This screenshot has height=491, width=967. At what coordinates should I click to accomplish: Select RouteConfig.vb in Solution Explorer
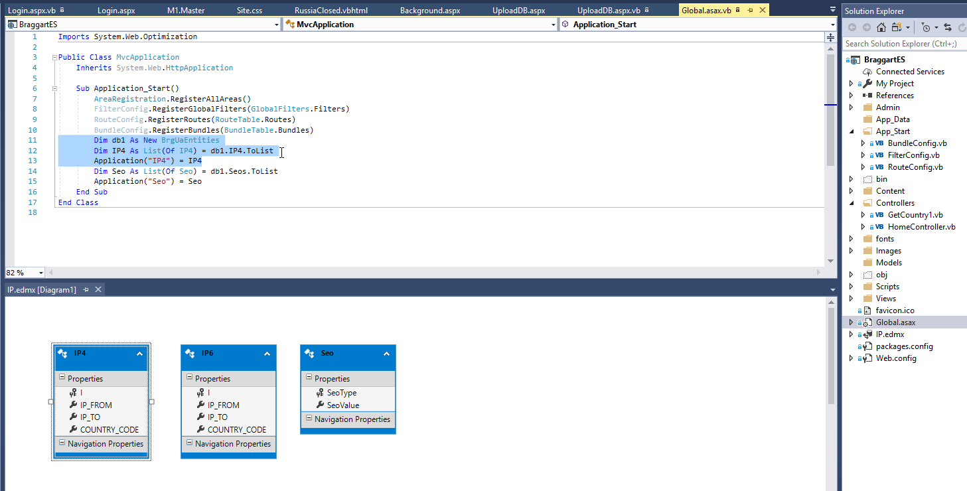tap(915, 167)
